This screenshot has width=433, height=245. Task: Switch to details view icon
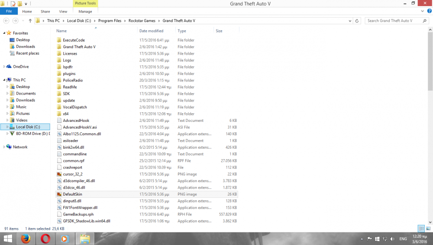[x=421, y=229]
